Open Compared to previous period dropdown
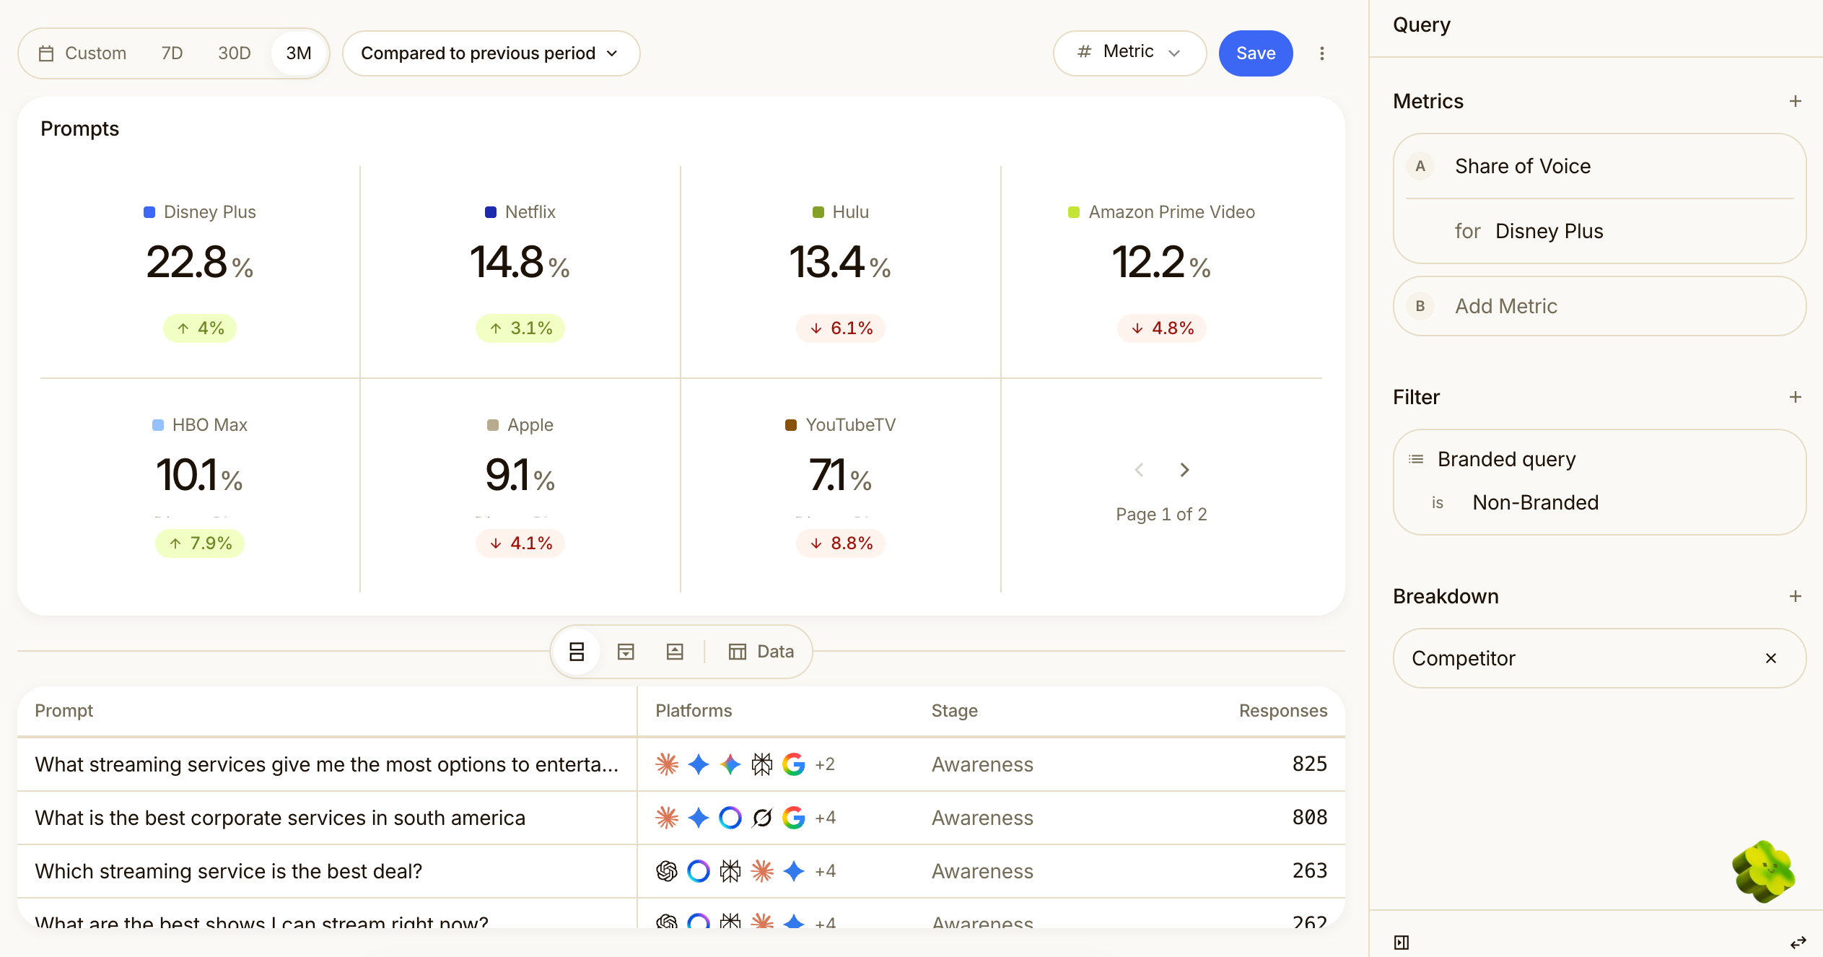 pyautogui.click(x=491, y=53)
